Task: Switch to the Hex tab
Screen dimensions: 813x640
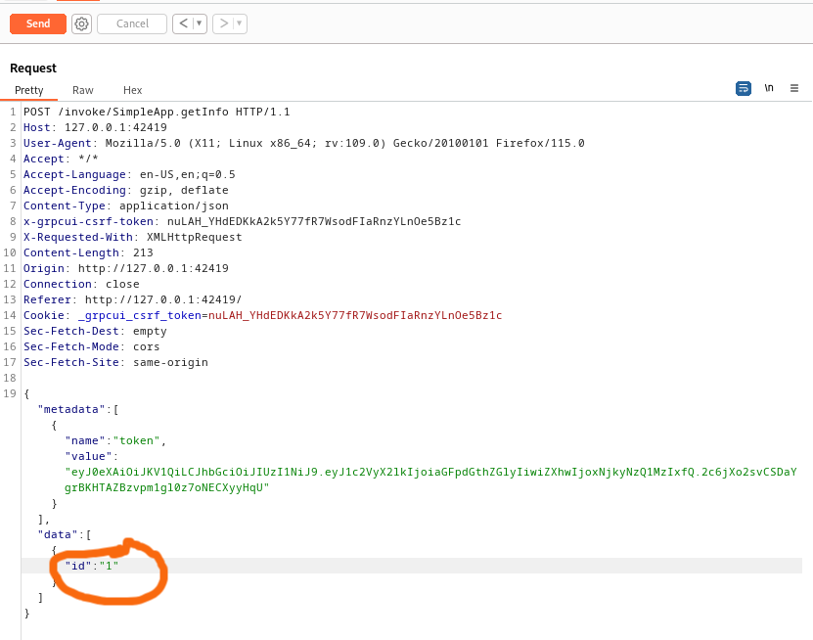Action: (132, 90)
